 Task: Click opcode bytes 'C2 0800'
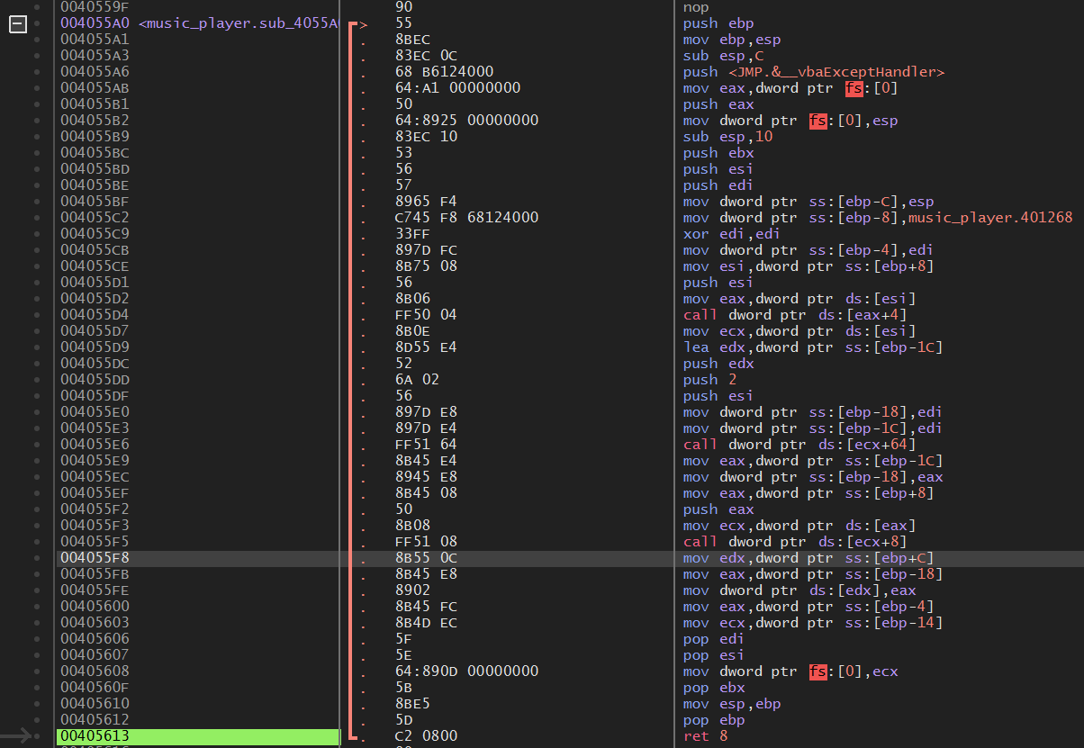(x=427, y=736)
